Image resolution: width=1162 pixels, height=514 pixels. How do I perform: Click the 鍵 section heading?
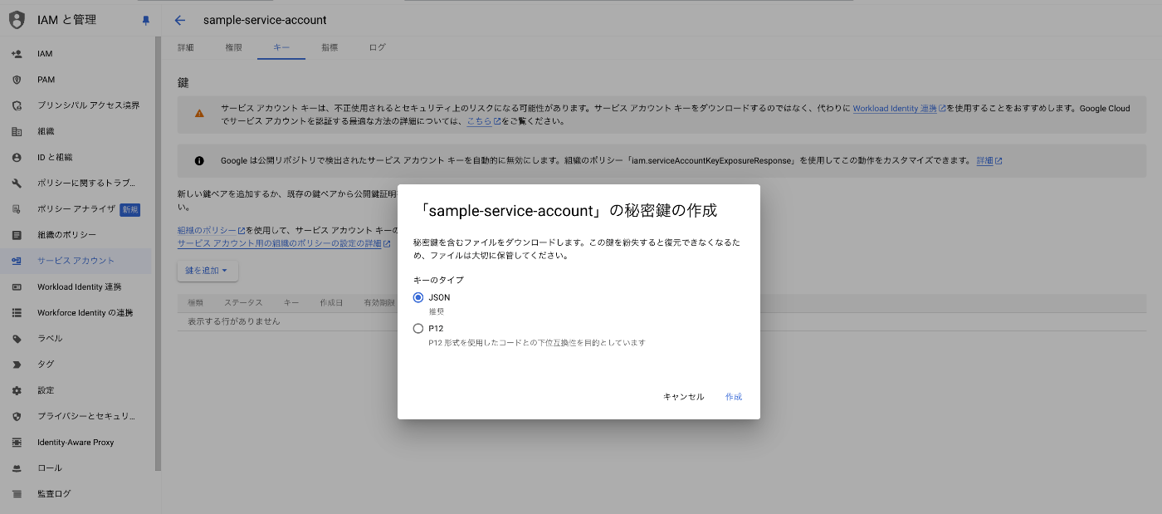click(183, 83)
